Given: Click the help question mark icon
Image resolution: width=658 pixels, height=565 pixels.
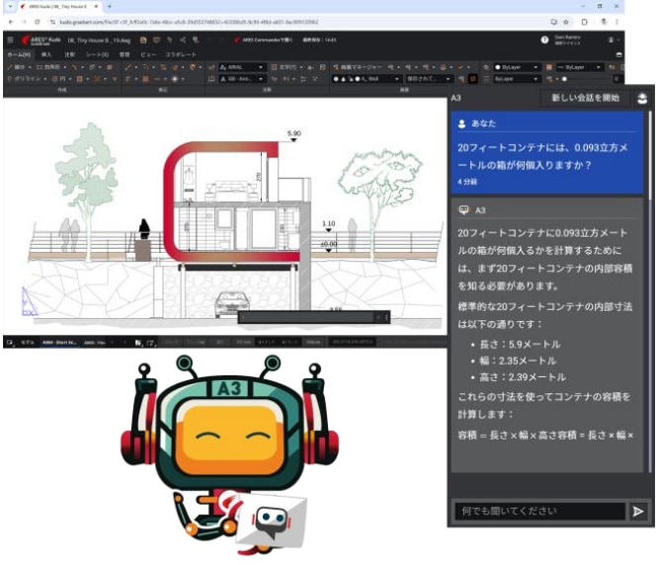Looking at the screenshot, I should pos(544,40).
